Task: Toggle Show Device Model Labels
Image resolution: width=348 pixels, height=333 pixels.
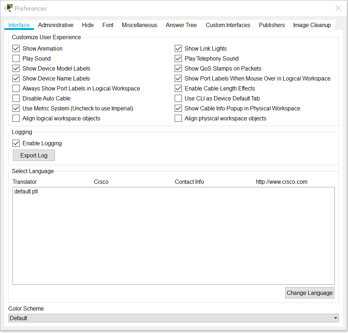Action: (16, 69)
